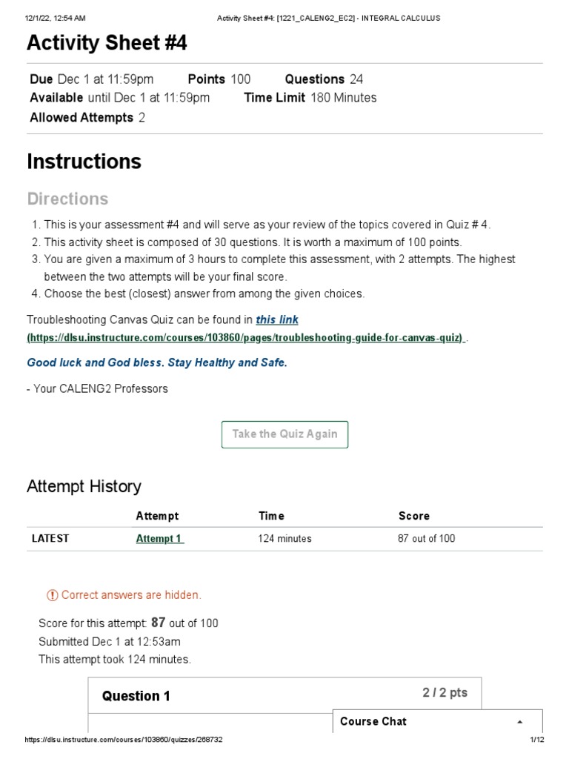This screenshot has width=569, height=759.
Task: Click the Attempt column header
Action: coord(157,516)
